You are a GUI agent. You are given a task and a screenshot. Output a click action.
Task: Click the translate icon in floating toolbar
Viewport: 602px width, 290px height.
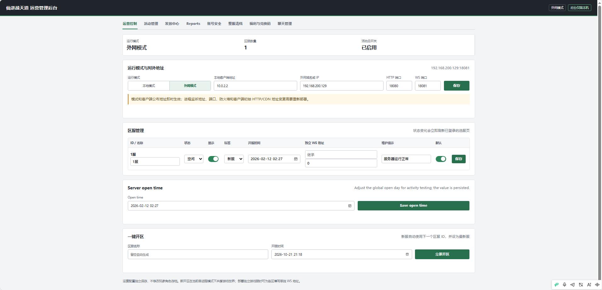[581, 285]
